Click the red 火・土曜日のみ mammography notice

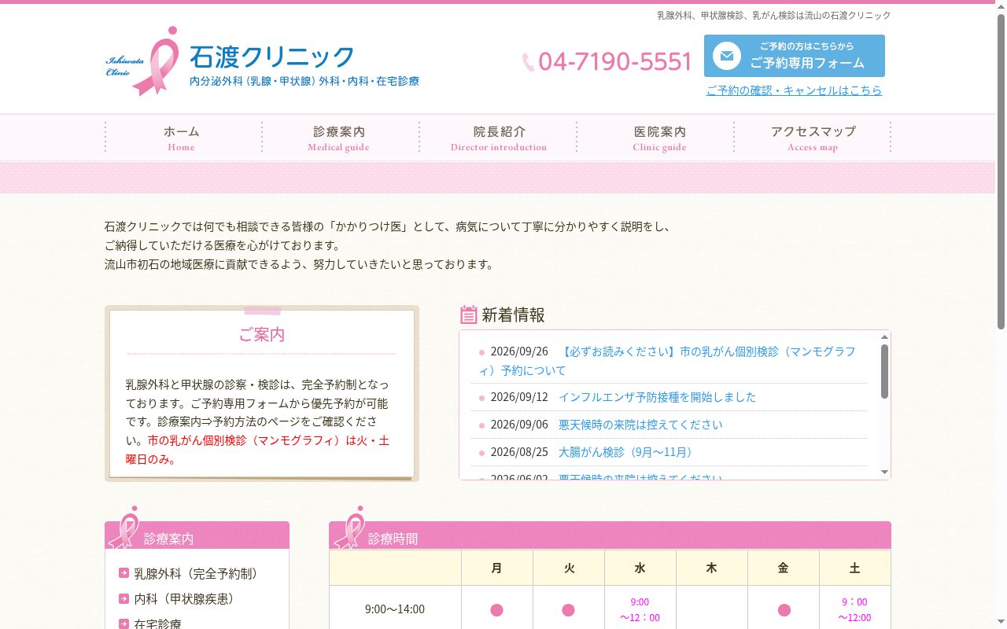tap(257, 450)
